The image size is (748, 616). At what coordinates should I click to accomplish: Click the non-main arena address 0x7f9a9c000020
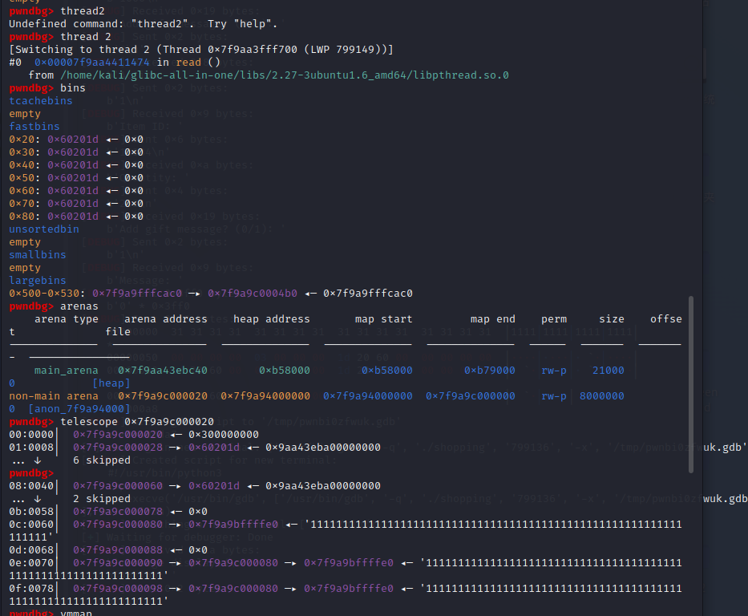pyautogui.click(x=162, y=396)
